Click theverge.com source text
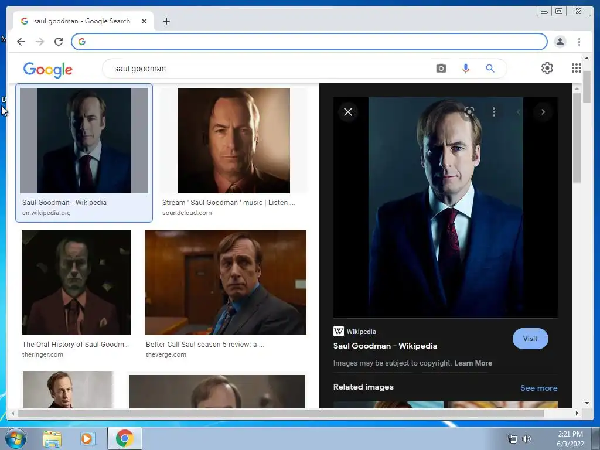 click(166, 354)
